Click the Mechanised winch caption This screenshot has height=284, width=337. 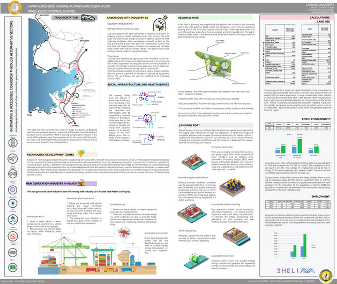click(x=36, y=216)
